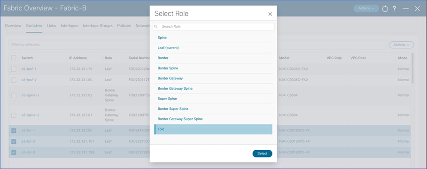Minimize the Fabric Overview panel
427x169 pixels.
coord(406,9)
